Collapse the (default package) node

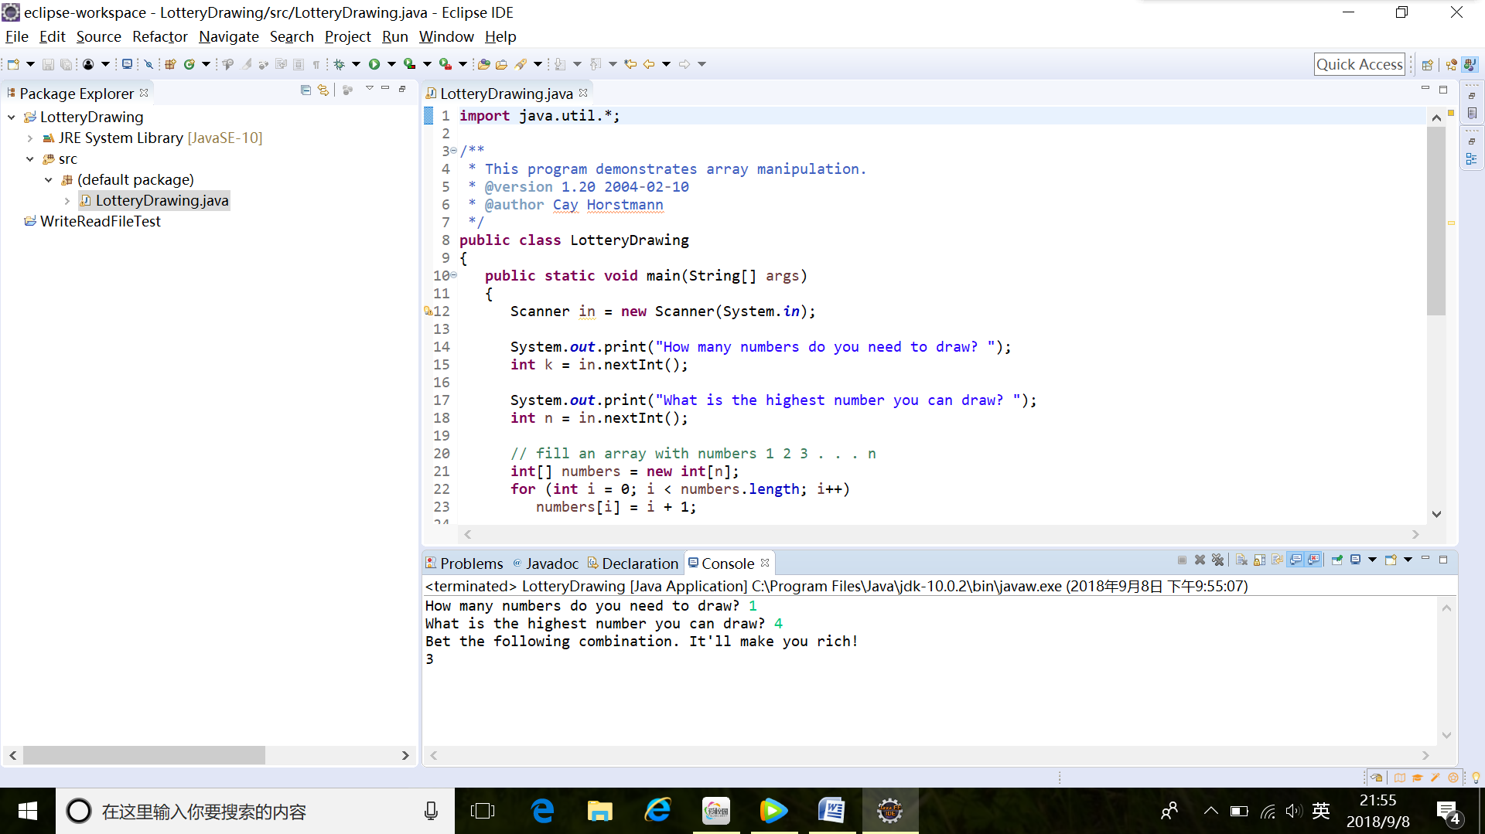tap(49, 179)
